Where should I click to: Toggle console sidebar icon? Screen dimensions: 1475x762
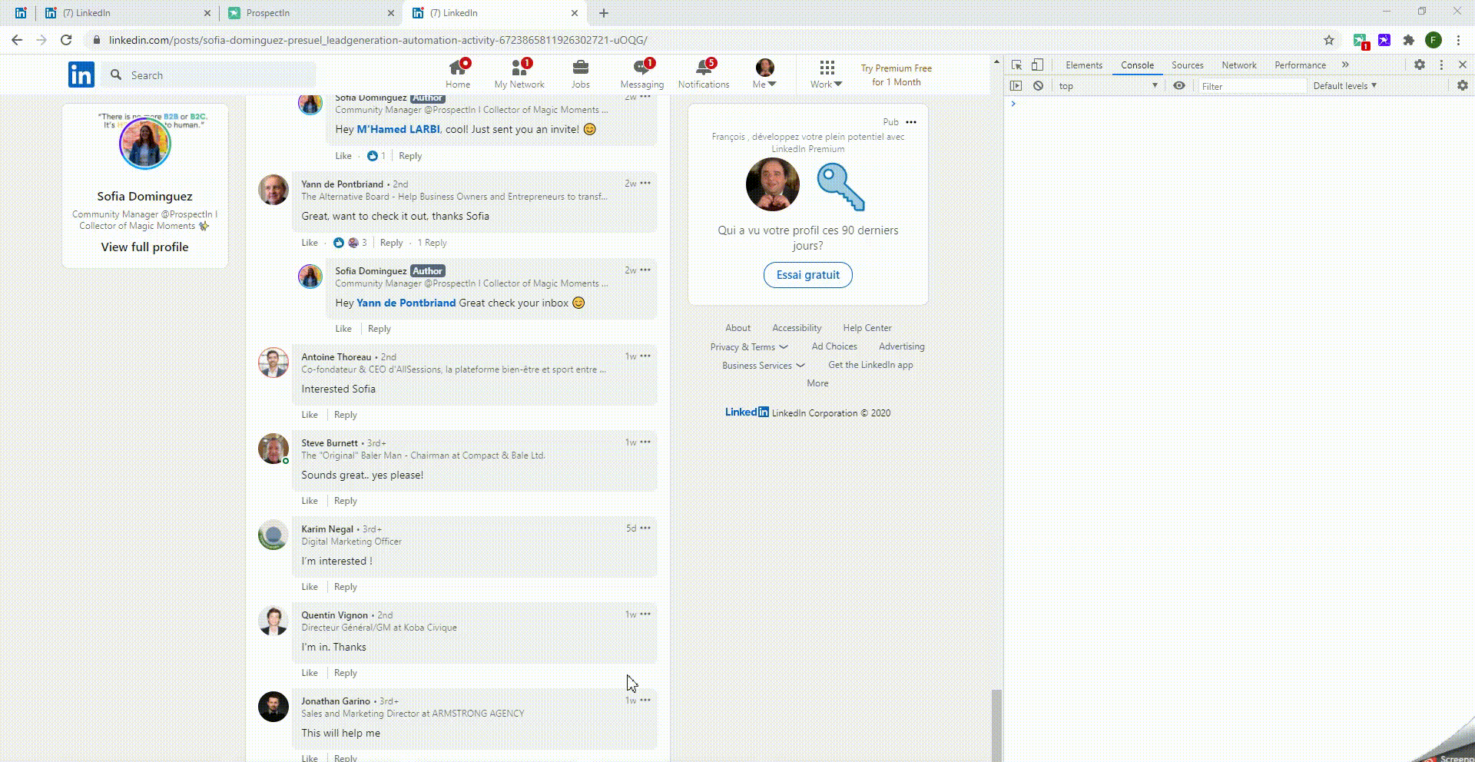tap(1016, 86)
